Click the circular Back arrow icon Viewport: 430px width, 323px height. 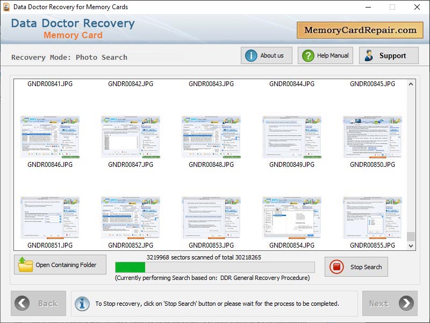click(x=21, y=303)
